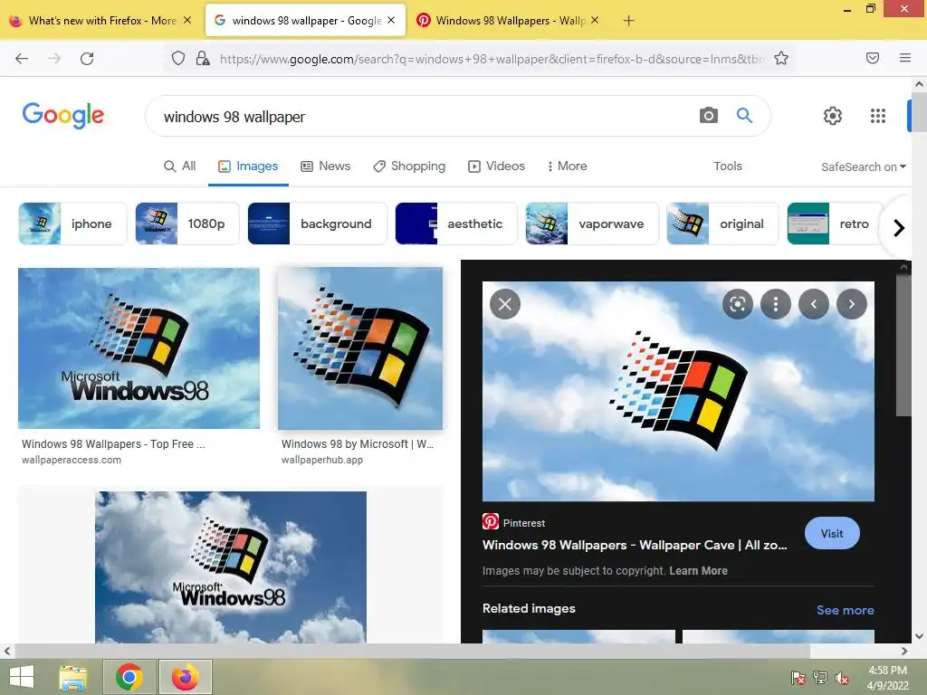Open the Action Center flag tray icon
Image resolution: width=927 pixels, height=695 pixels.
[798, 678]
